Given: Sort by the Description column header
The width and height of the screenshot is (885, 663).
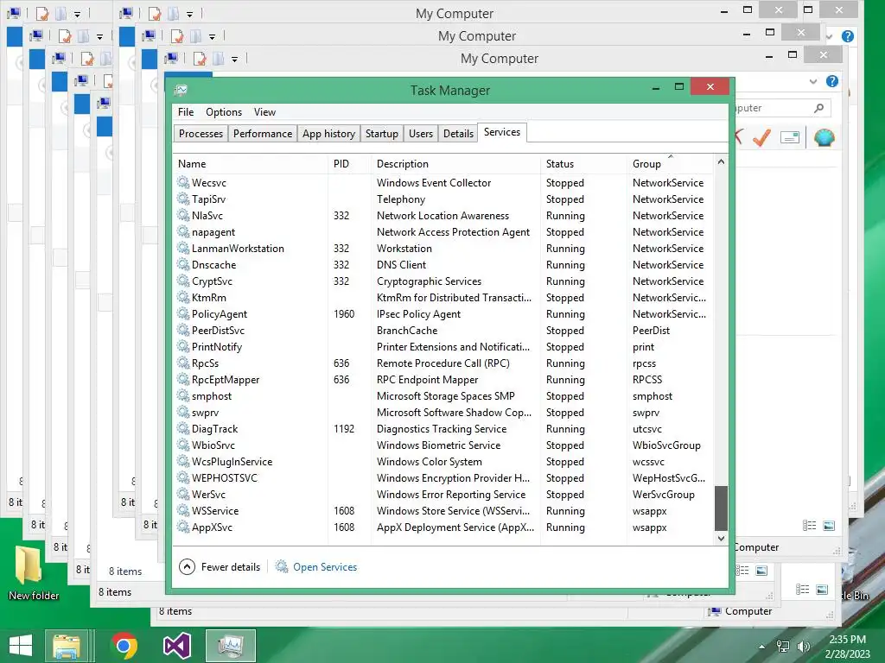Looking at the screenshot, I should (455, 163).
